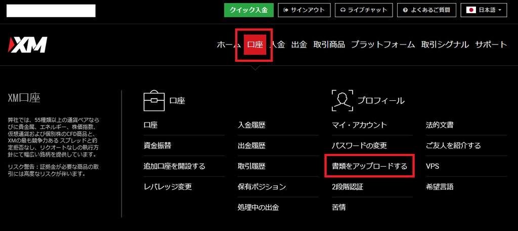
Task: Click 書類をアップロードする
Action: click(370, 166)
